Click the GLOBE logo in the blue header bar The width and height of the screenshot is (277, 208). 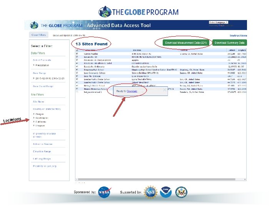(34, 25)
